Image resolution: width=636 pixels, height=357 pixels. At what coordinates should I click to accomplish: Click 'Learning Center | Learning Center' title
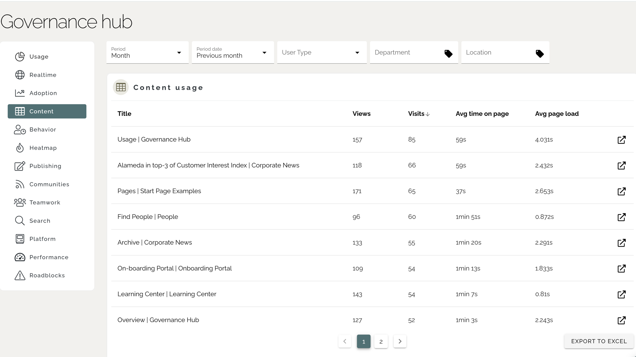[167, 294]
